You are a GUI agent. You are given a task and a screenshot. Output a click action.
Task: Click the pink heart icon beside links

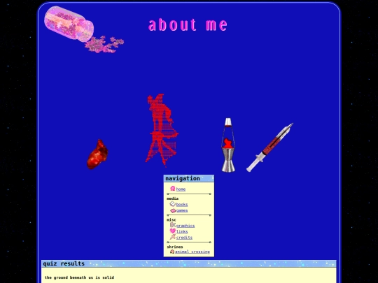(x=173, y=231)
